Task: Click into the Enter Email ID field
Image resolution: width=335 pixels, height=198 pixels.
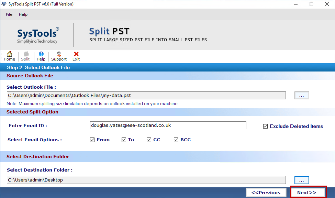Action: point(168,125)
